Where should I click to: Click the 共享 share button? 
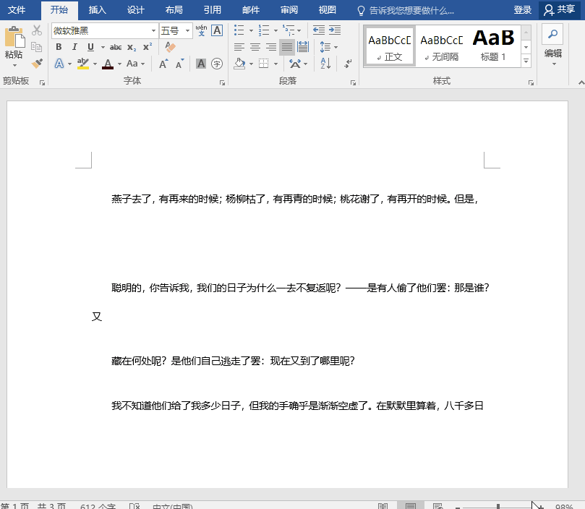(560, 10)
